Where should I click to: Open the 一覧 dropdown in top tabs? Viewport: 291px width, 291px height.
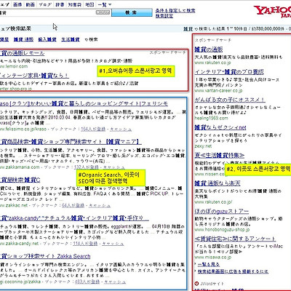[x=105, y=4]
